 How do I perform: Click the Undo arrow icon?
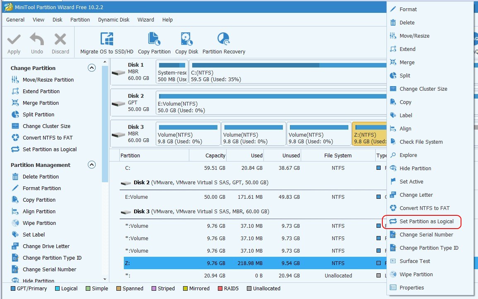tap(37, 39)
